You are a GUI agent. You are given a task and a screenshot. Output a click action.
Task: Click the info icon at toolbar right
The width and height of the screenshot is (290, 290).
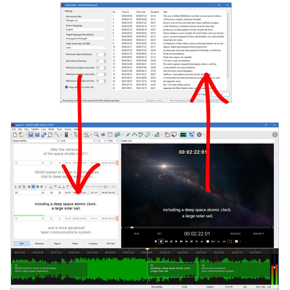275,135
